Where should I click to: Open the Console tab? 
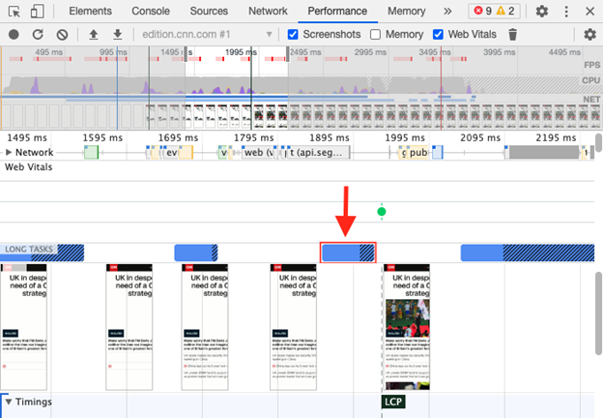click(x=151, y=12)
